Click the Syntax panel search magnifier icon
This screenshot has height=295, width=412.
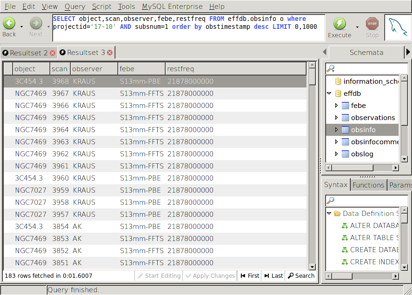[x=330, y=201]
